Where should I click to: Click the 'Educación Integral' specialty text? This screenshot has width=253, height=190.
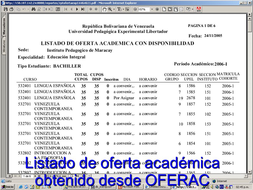[x=66, y=57]
